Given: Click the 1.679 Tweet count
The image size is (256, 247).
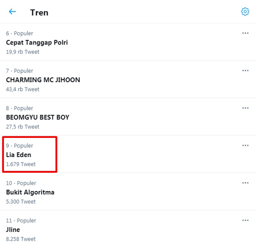Looking at the screenshot, I should point(21,164).
